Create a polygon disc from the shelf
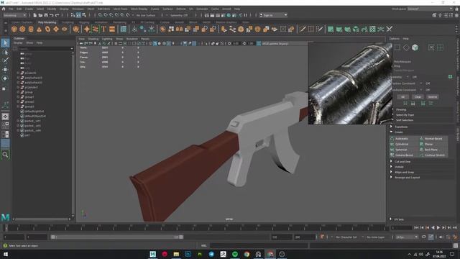This screenshot has width=460, height=259. (65, 29)
